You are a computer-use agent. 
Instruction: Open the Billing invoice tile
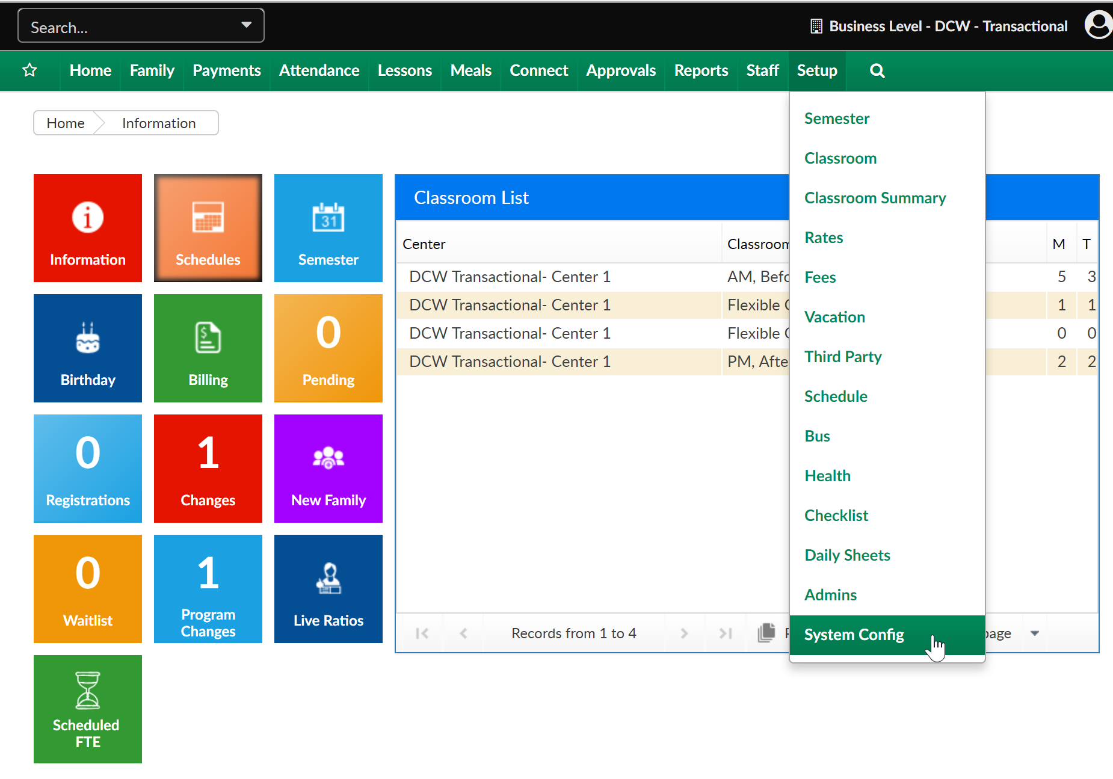tap(208, 348)
